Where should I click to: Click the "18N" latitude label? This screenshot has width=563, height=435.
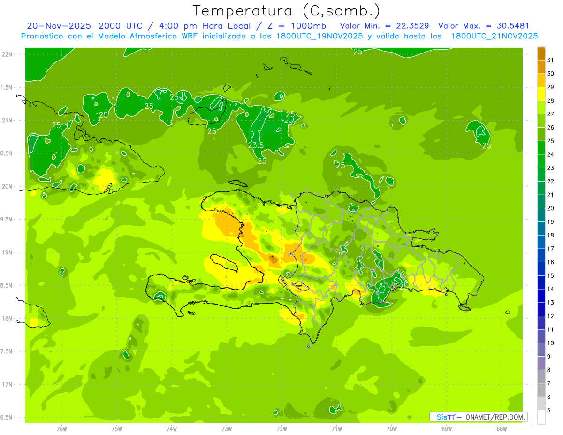click(x=7, y=318)
